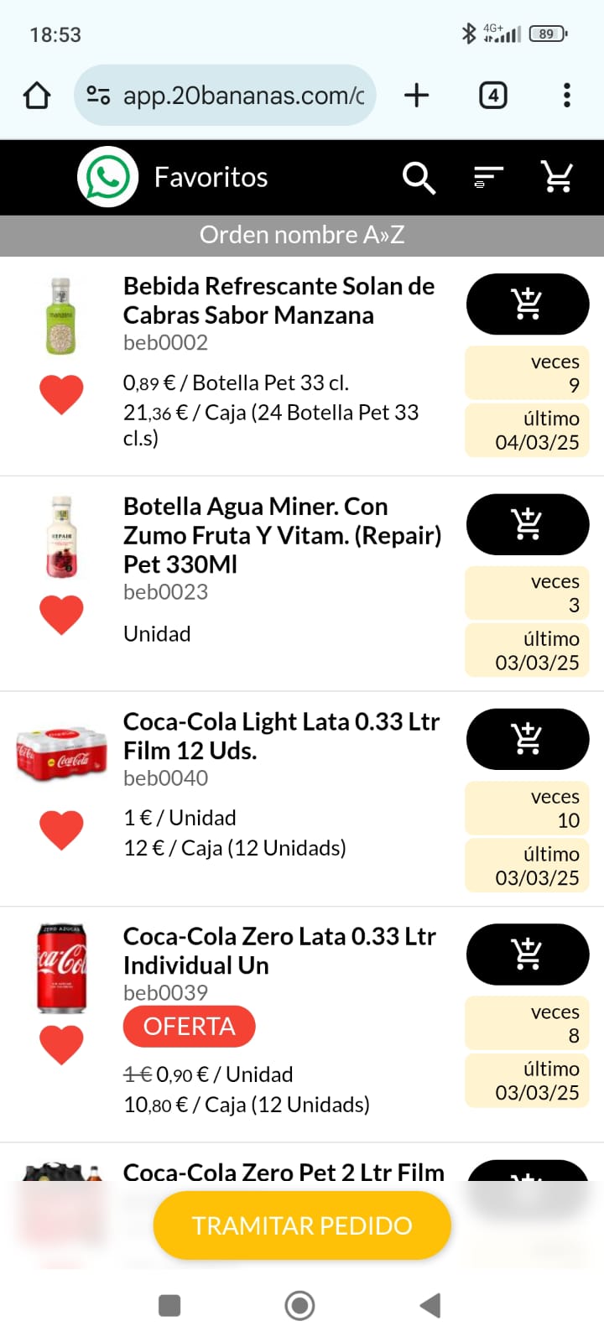
Task: Open browser tab switcher showing 4
Action: click(x=493, y=96)
